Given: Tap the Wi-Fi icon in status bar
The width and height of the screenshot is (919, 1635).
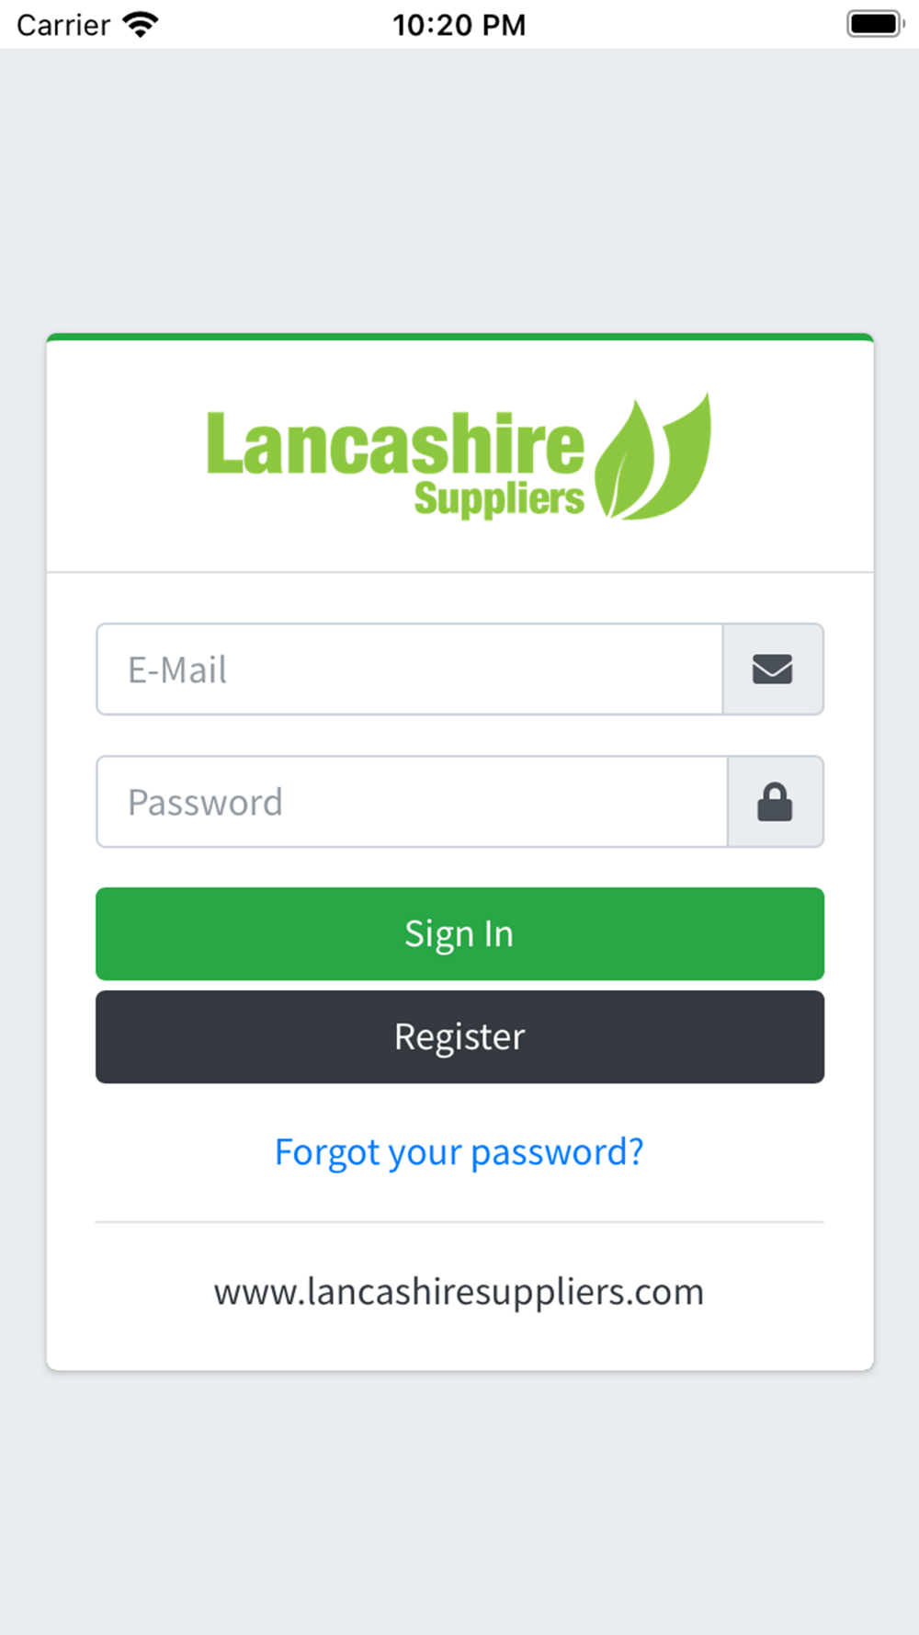Looking at the screenshot, I should tap(141, 25).
